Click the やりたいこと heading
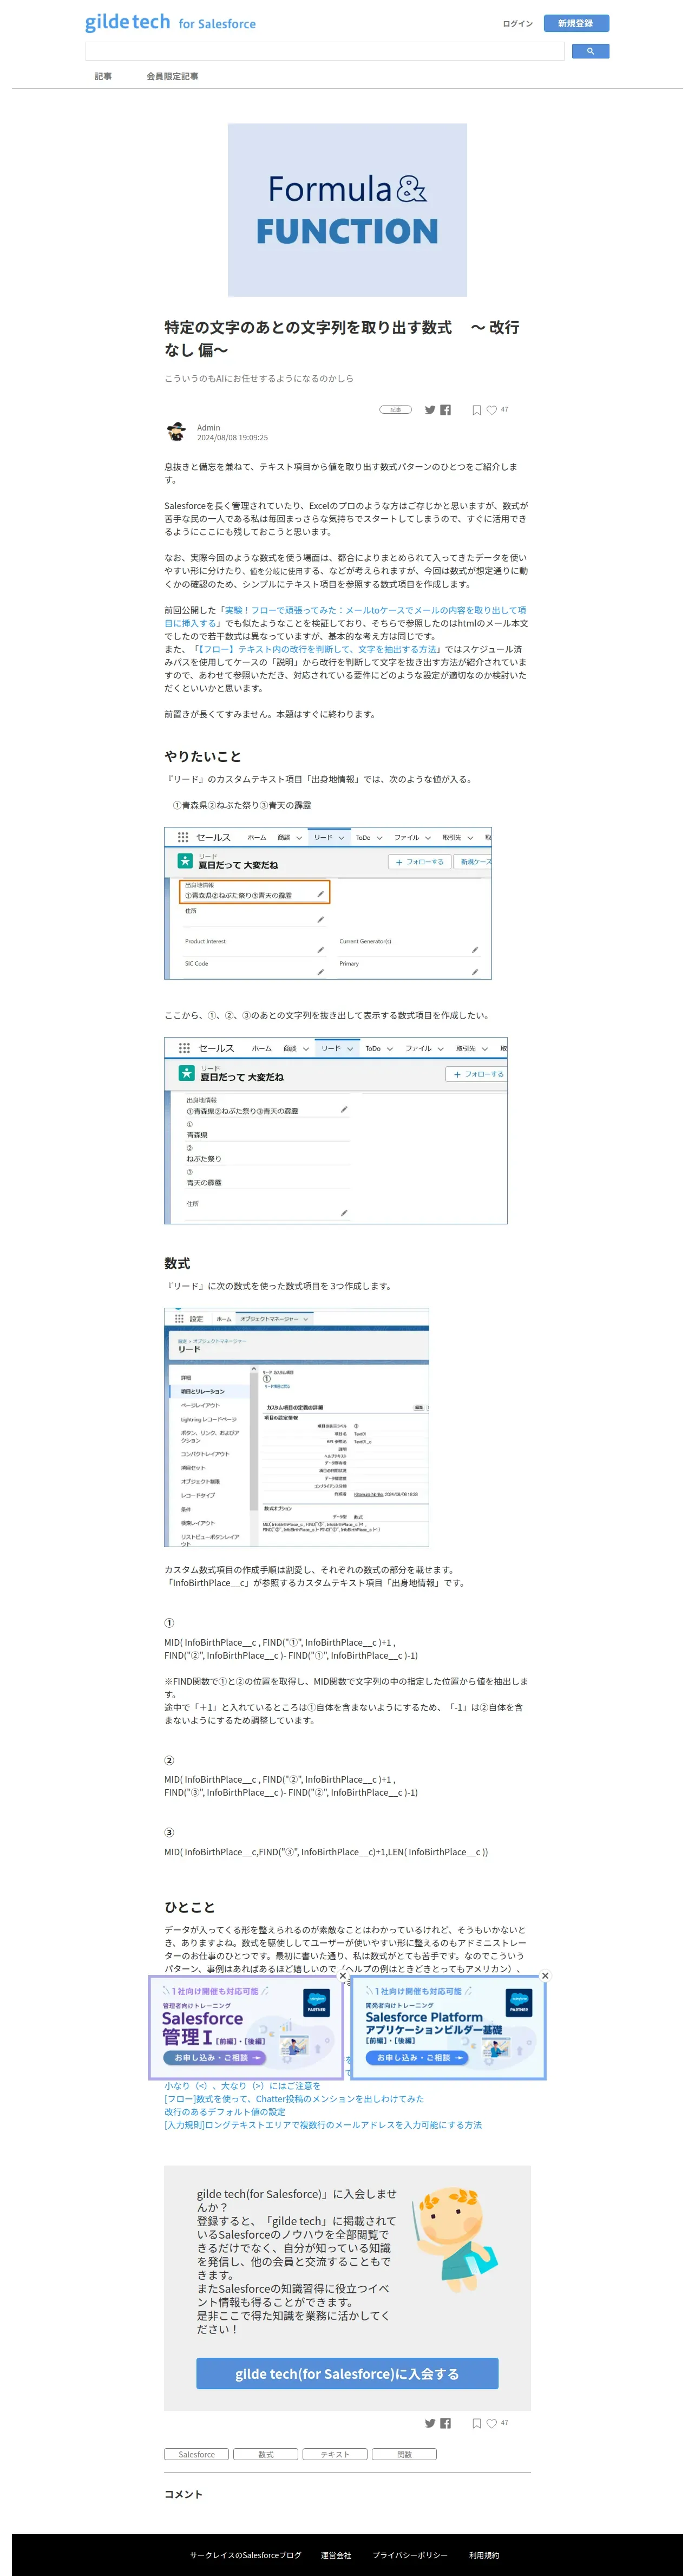 (x=203, y=757)
